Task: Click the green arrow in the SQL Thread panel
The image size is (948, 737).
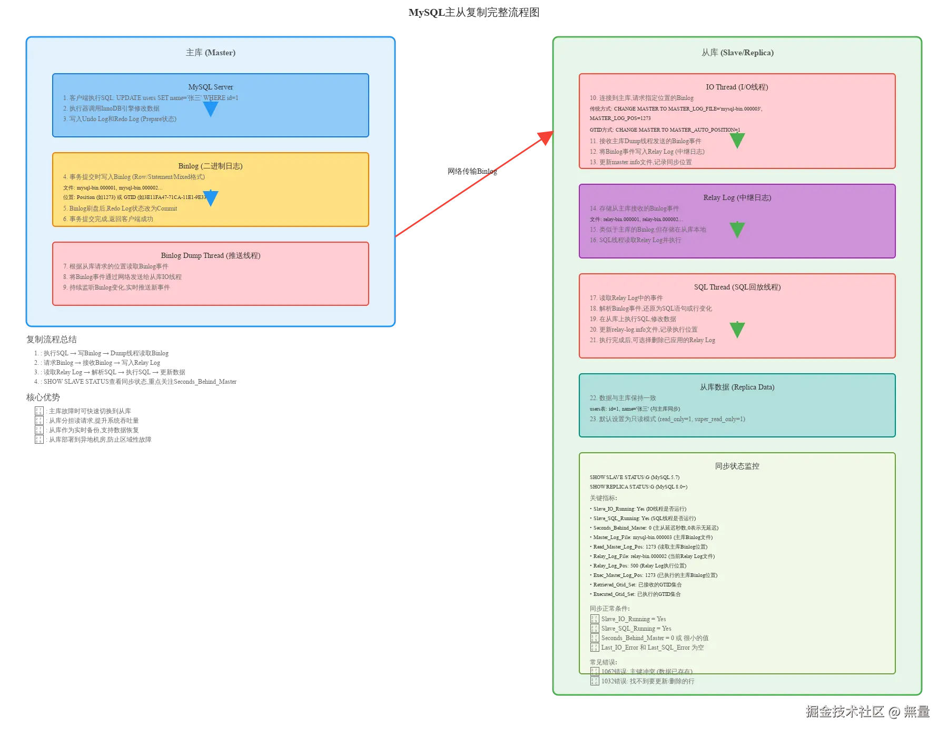Action: 737,330
